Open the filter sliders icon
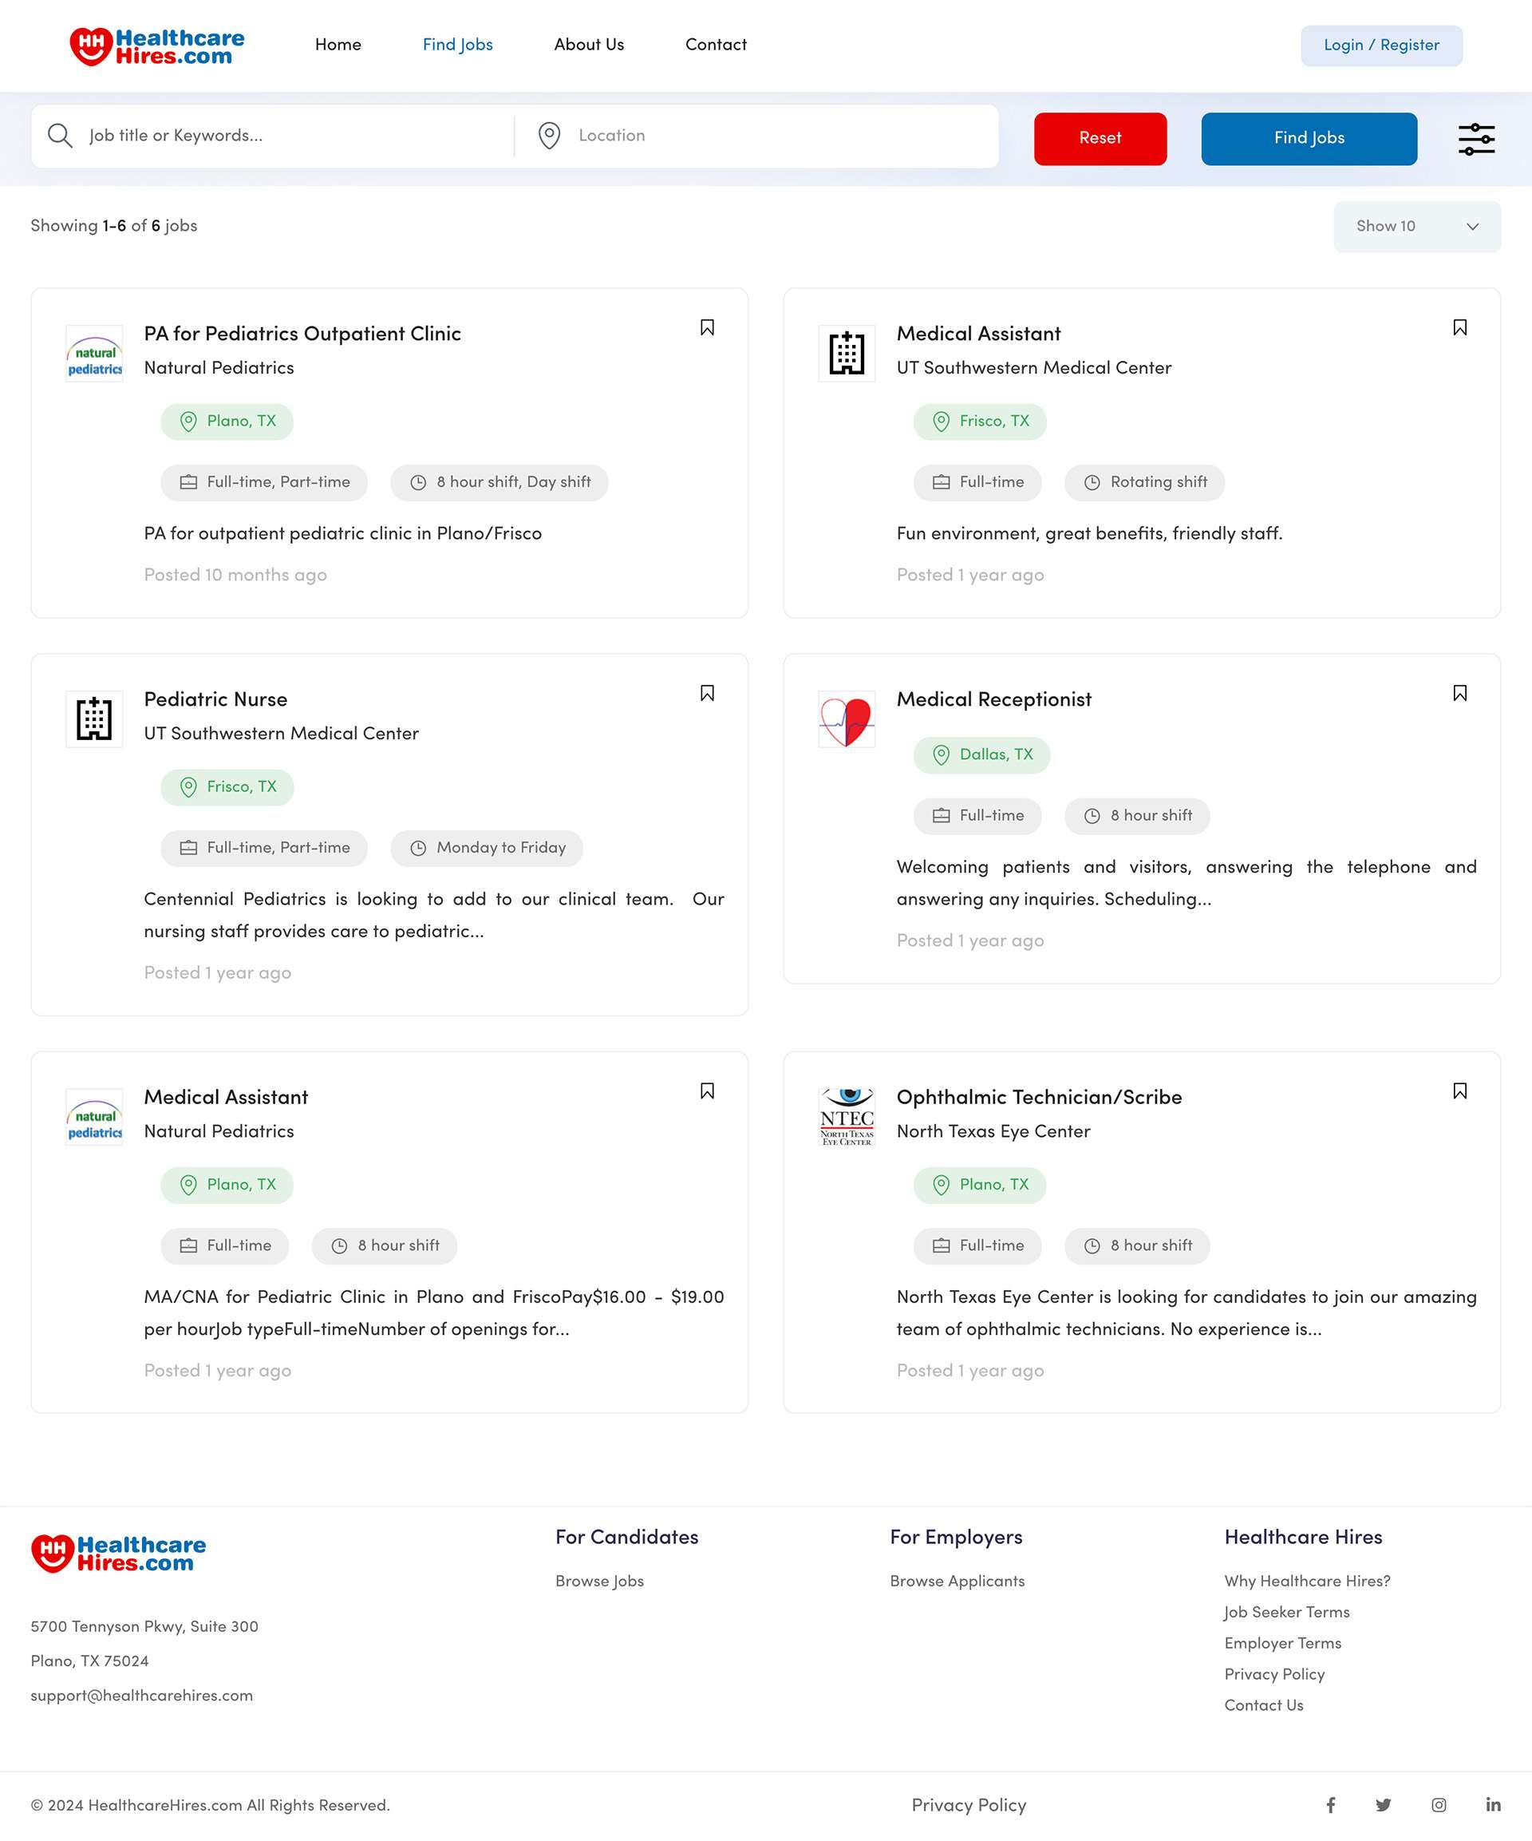 coord(1476,138)
